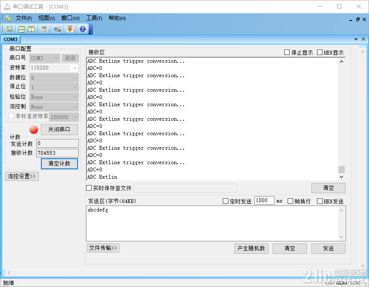Open the 工具(T) menu

pos(94,18)
